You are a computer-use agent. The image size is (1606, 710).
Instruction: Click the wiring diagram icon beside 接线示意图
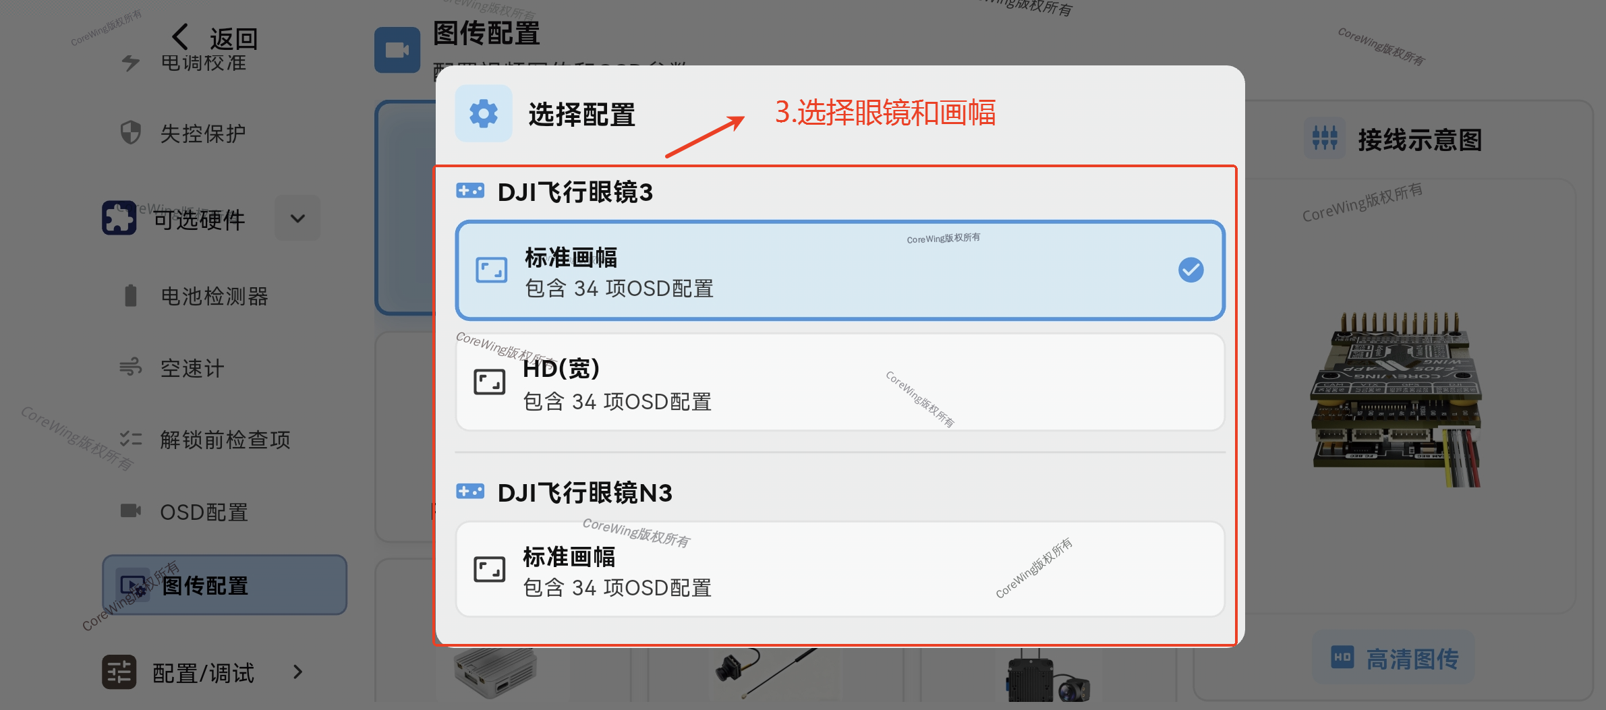point(1324,139)
